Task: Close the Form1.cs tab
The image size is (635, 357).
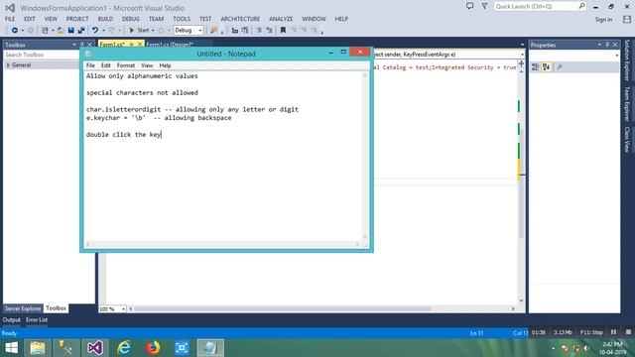Action: pos(140,45)
